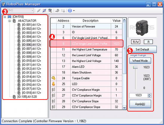Select [ID:004] AX-12+ in tree

pos(32,37)
